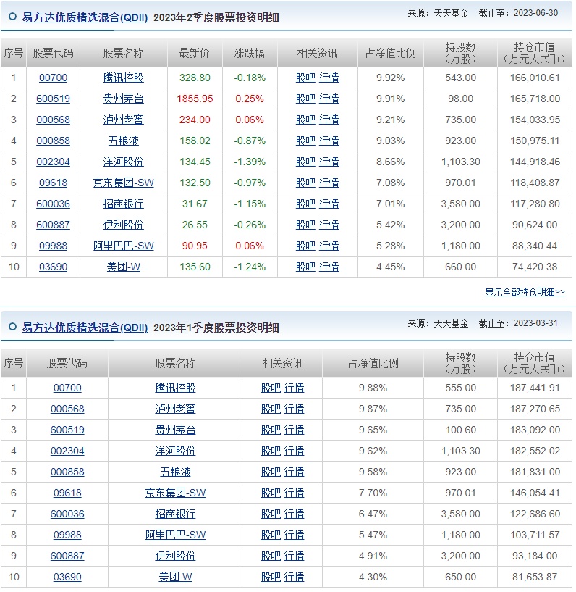
Task: Open 腾讯控股 stock name in the Q2 table
Action: point(124,78)
